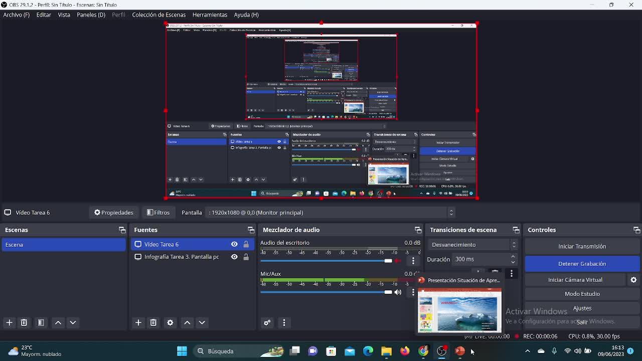Open Filtros for selected source
The width and height of the screenshot is (642, 361).
point(158,213)
